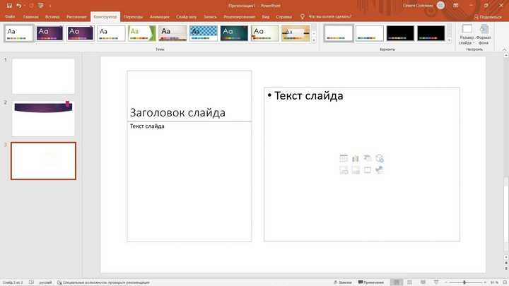The width and height of the screenshot is (509, 286).
Task: Open the Вставка (Insert) tab
Action: (x=52, y=16)
